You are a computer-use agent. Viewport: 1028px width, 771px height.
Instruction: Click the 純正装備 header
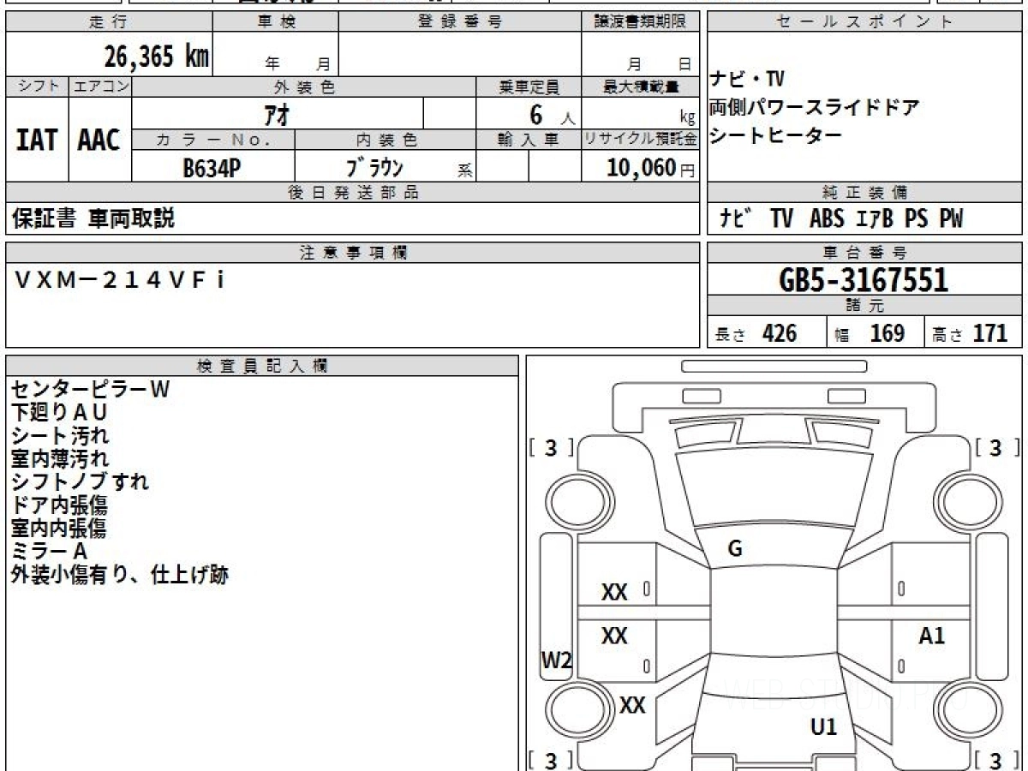tap(865, 193)
